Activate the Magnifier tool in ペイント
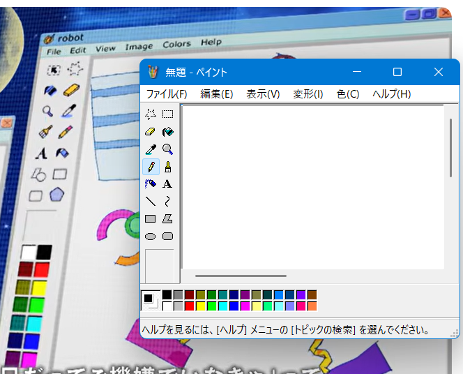 [168, 149]
